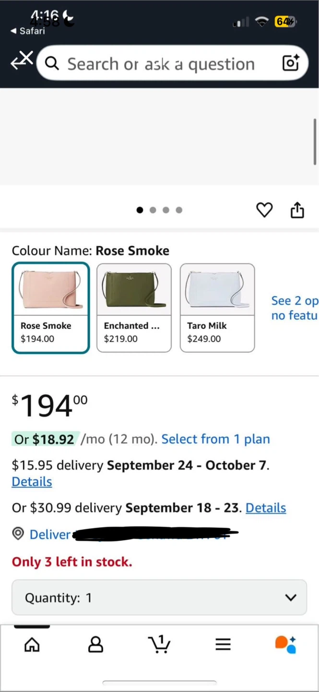Open the account profile tab
319x692 pixels.
tap(95, 644)
